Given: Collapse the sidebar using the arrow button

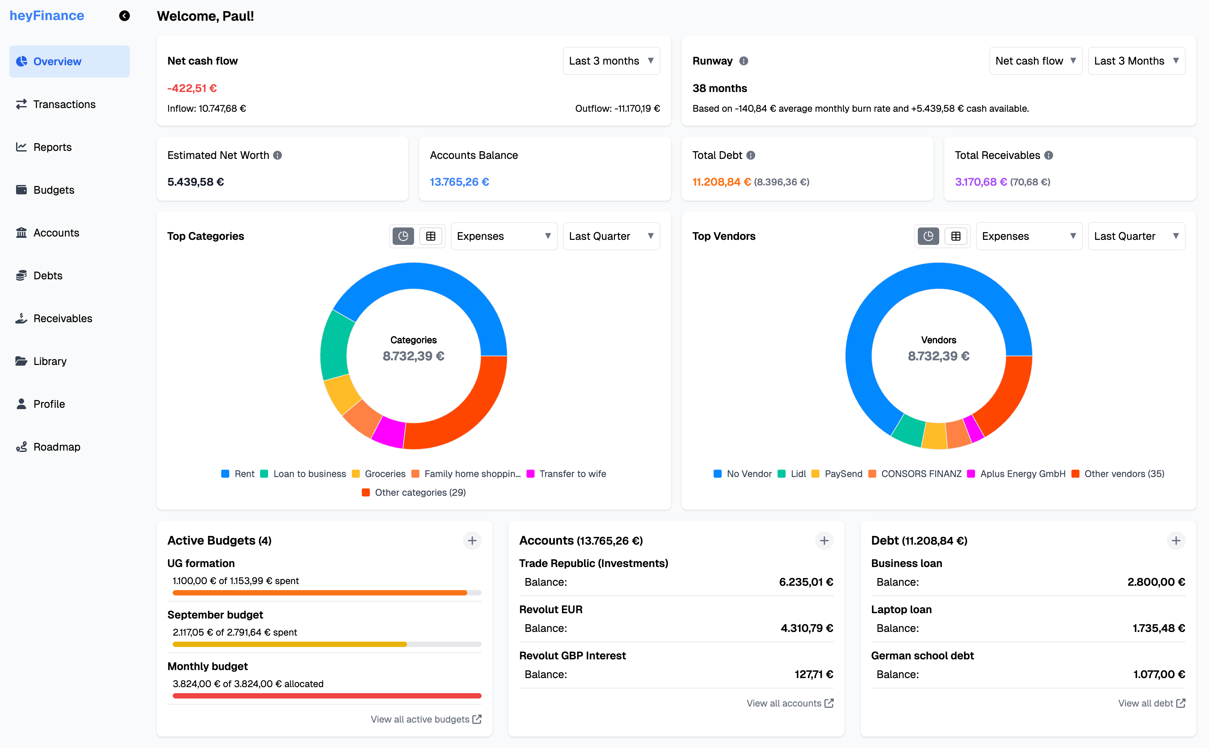Looking at the screenshot, I should pos(124,16).
